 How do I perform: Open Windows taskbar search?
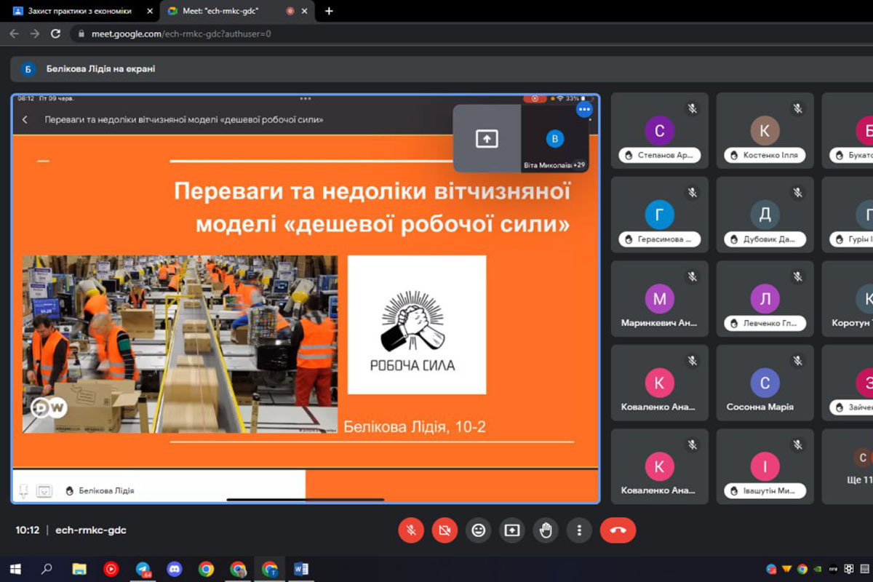pos(47,569)
